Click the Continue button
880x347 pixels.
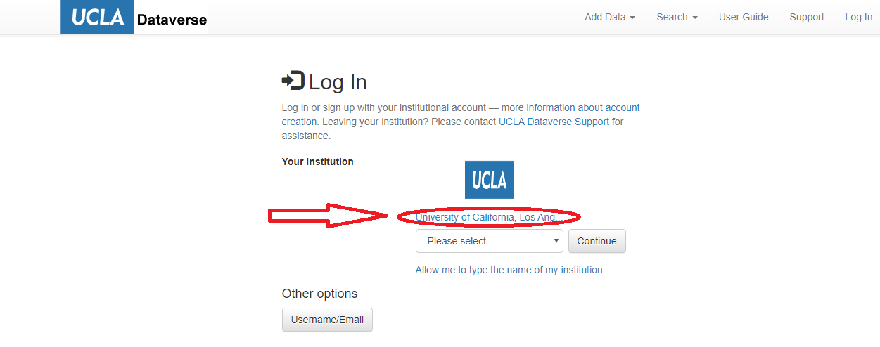[597, 241]
